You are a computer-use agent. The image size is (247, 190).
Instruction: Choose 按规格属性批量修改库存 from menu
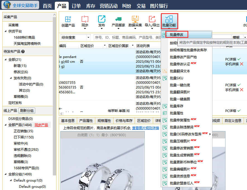188,50
